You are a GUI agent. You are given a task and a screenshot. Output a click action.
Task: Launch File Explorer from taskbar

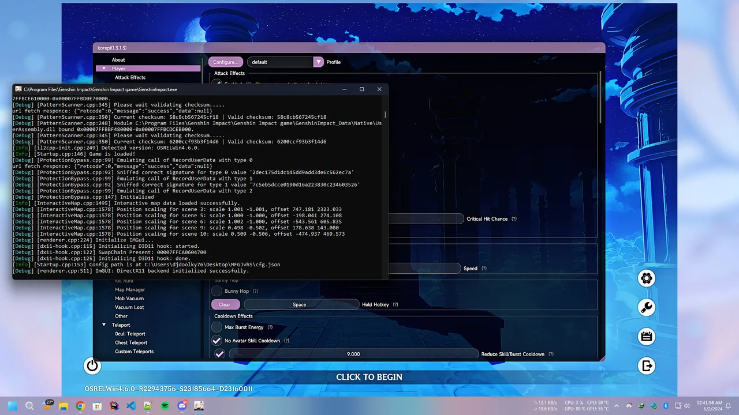pyautogui.click(x=64, y=406)
